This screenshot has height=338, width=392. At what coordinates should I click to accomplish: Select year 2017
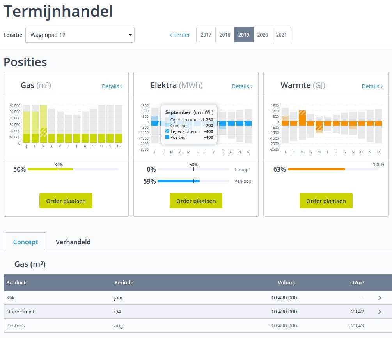(206, 35)
